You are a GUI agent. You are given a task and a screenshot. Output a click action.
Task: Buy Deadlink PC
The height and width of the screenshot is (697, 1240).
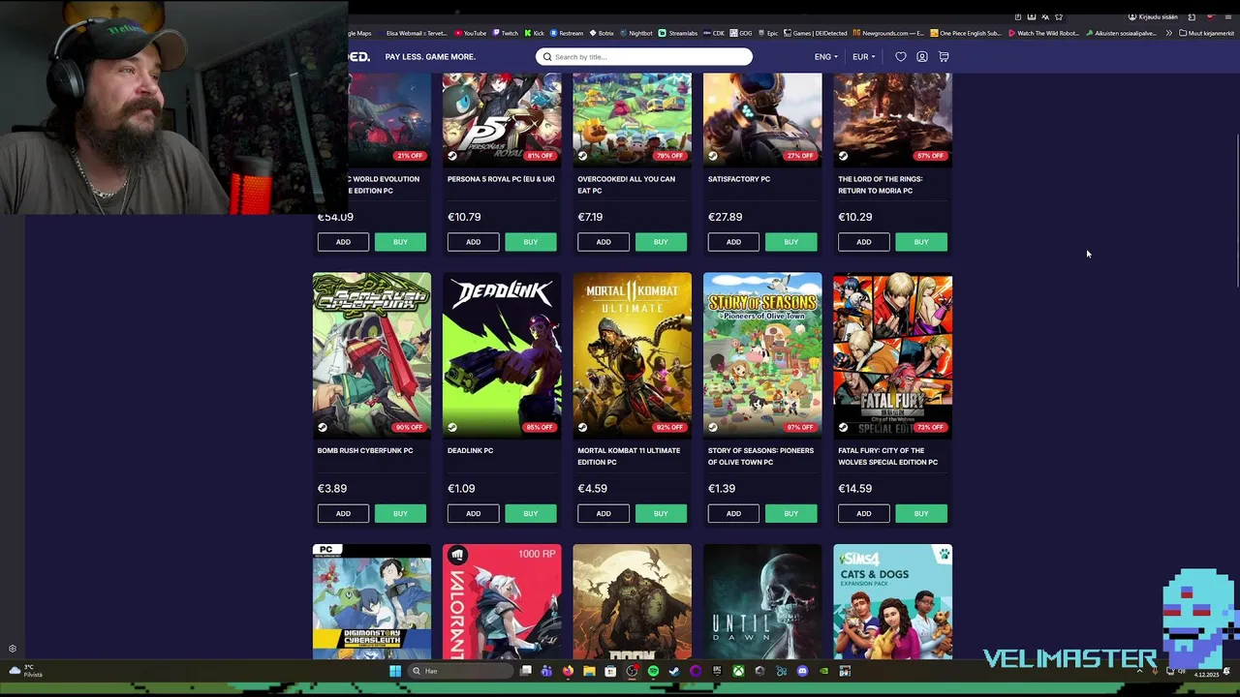click(x=531, y=513)
